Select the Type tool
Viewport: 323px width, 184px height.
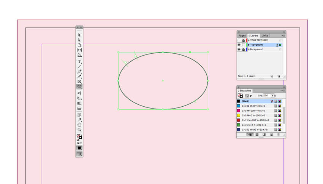pyautogui.click(x=79, y=62)
